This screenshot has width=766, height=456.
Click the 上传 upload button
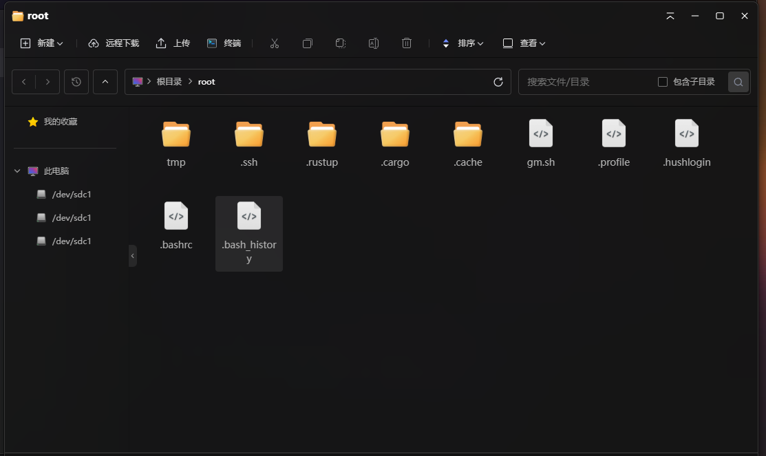click(173, 43)
